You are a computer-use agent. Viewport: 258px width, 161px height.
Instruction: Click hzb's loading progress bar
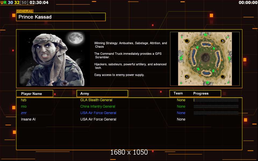click(216, 100)
